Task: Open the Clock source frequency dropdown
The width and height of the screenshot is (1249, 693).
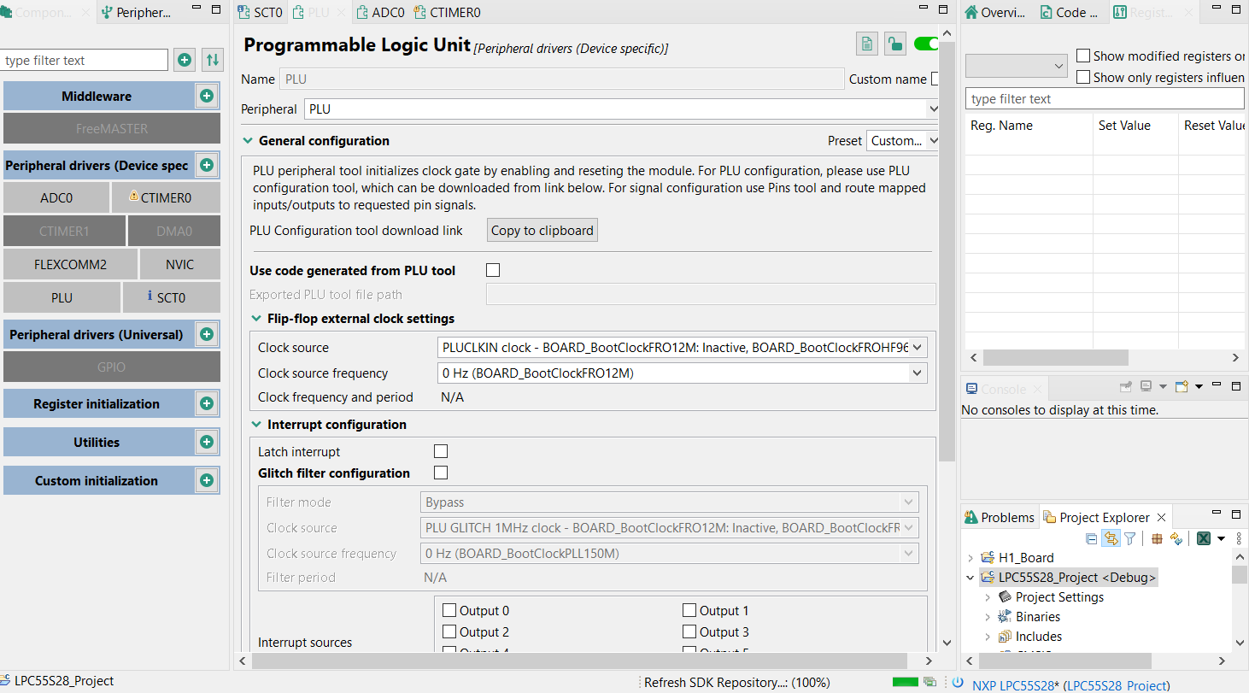Action: pos(918,373)
